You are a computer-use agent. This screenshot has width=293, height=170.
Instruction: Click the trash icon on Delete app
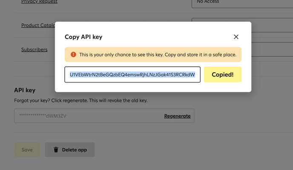pos(56,150)
